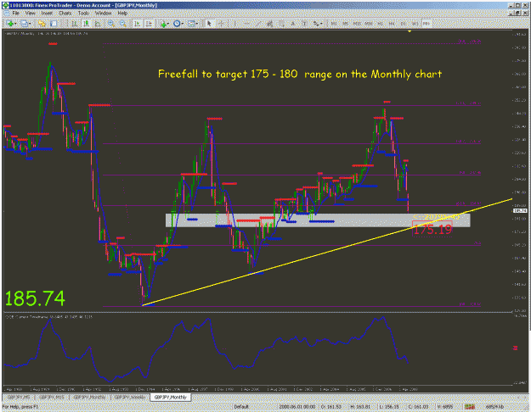The width and height of the screenshot is (531, 412).
Task: Open the GBPJPY,M15 chart tab
Action: [x=52, y=398]
